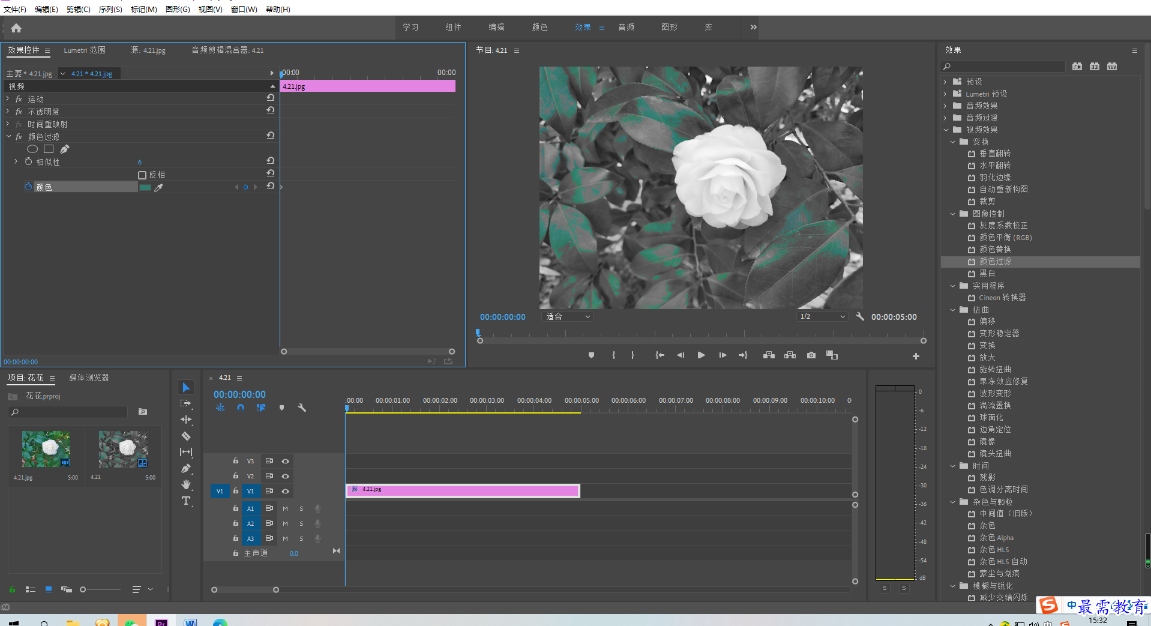Pick the free draw bezier mask pen
Screen dimensions: 1151x626
coord(65,149)
